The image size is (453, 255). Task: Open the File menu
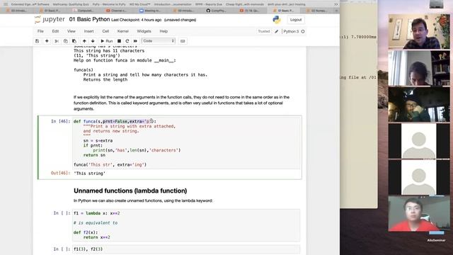click(x=40, y=31)
